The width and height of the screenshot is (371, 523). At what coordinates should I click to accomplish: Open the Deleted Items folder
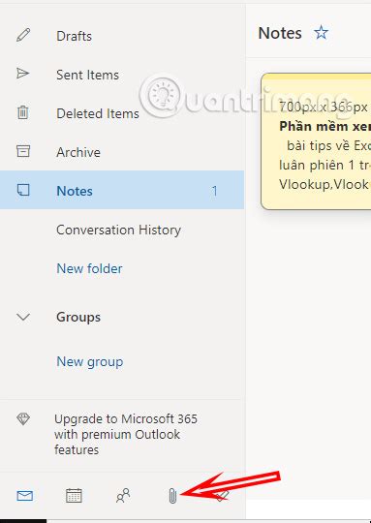tap(122, 113)
